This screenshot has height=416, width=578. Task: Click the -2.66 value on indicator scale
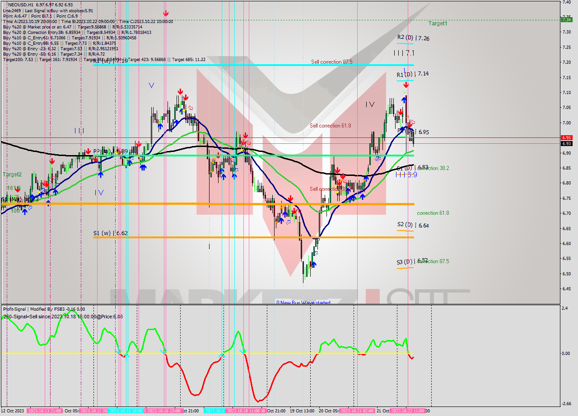click(566, 404)
